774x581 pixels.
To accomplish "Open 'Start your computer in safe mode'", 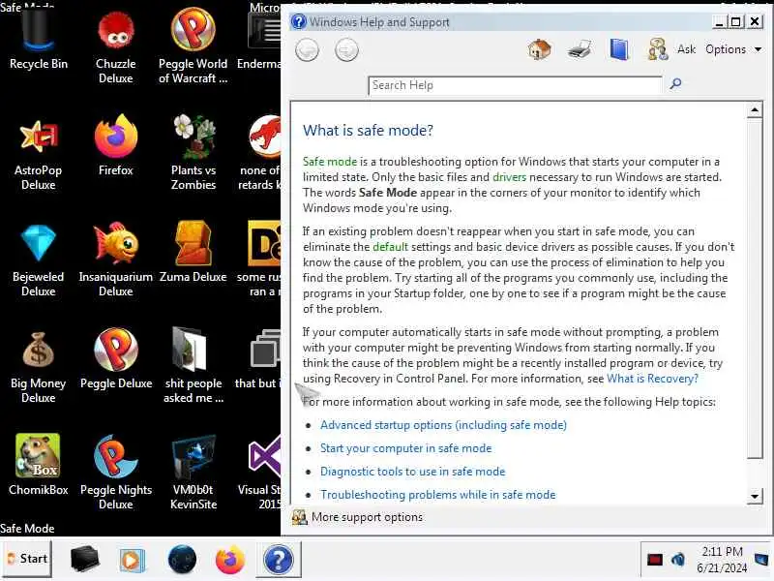I will point(405,448).
